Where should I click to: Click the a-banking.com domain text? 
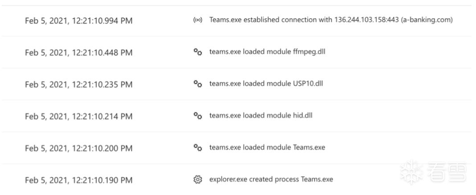pyautogui.click(x=431, y=20)
